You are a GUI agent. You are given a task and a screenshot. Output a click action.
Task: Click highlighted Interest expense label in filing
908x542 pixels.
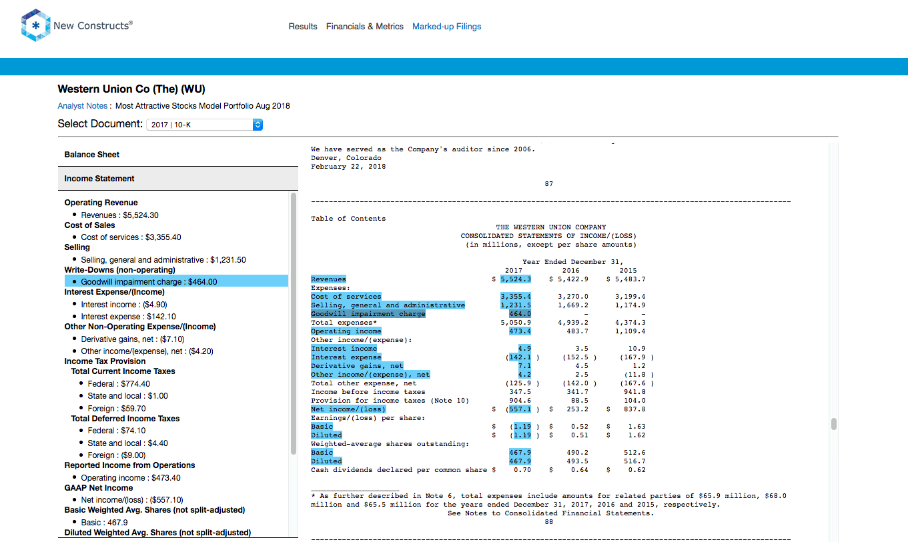point(346,357)
